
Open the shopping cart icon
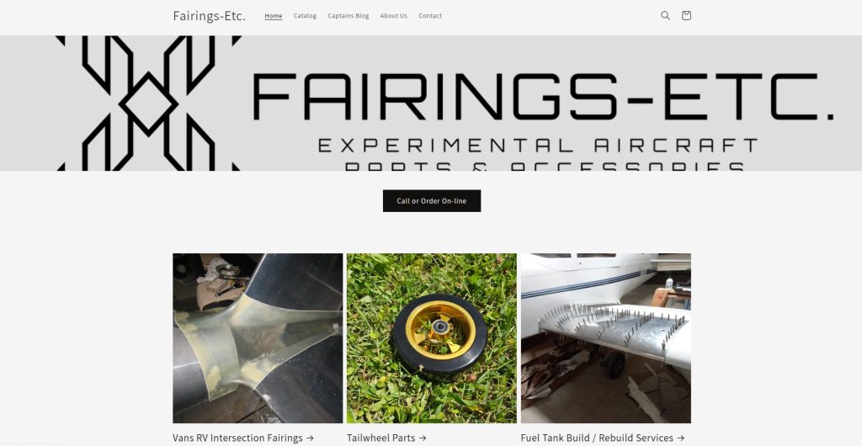click(686, 16)
